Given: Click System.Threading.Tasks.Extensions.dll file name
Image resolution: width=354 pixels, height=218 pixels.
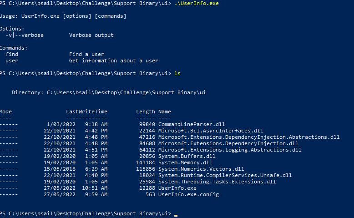Looking at the screenshot, I should pos(217,182).
